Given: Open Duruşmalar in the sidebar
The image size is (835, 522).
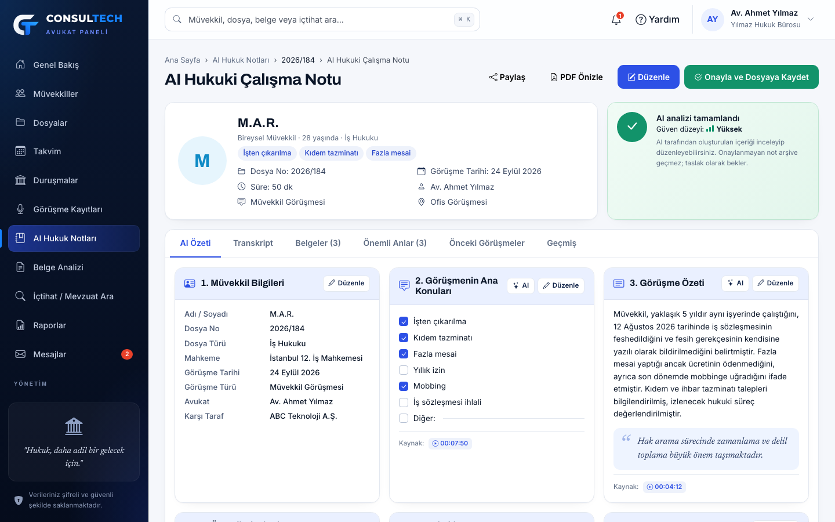Looking at the screenshot, I should tap(74, 180).
